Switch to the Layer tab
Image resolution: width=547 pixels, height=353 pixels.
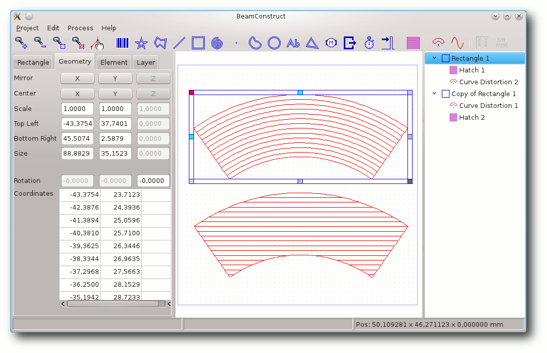pos(145,62)
